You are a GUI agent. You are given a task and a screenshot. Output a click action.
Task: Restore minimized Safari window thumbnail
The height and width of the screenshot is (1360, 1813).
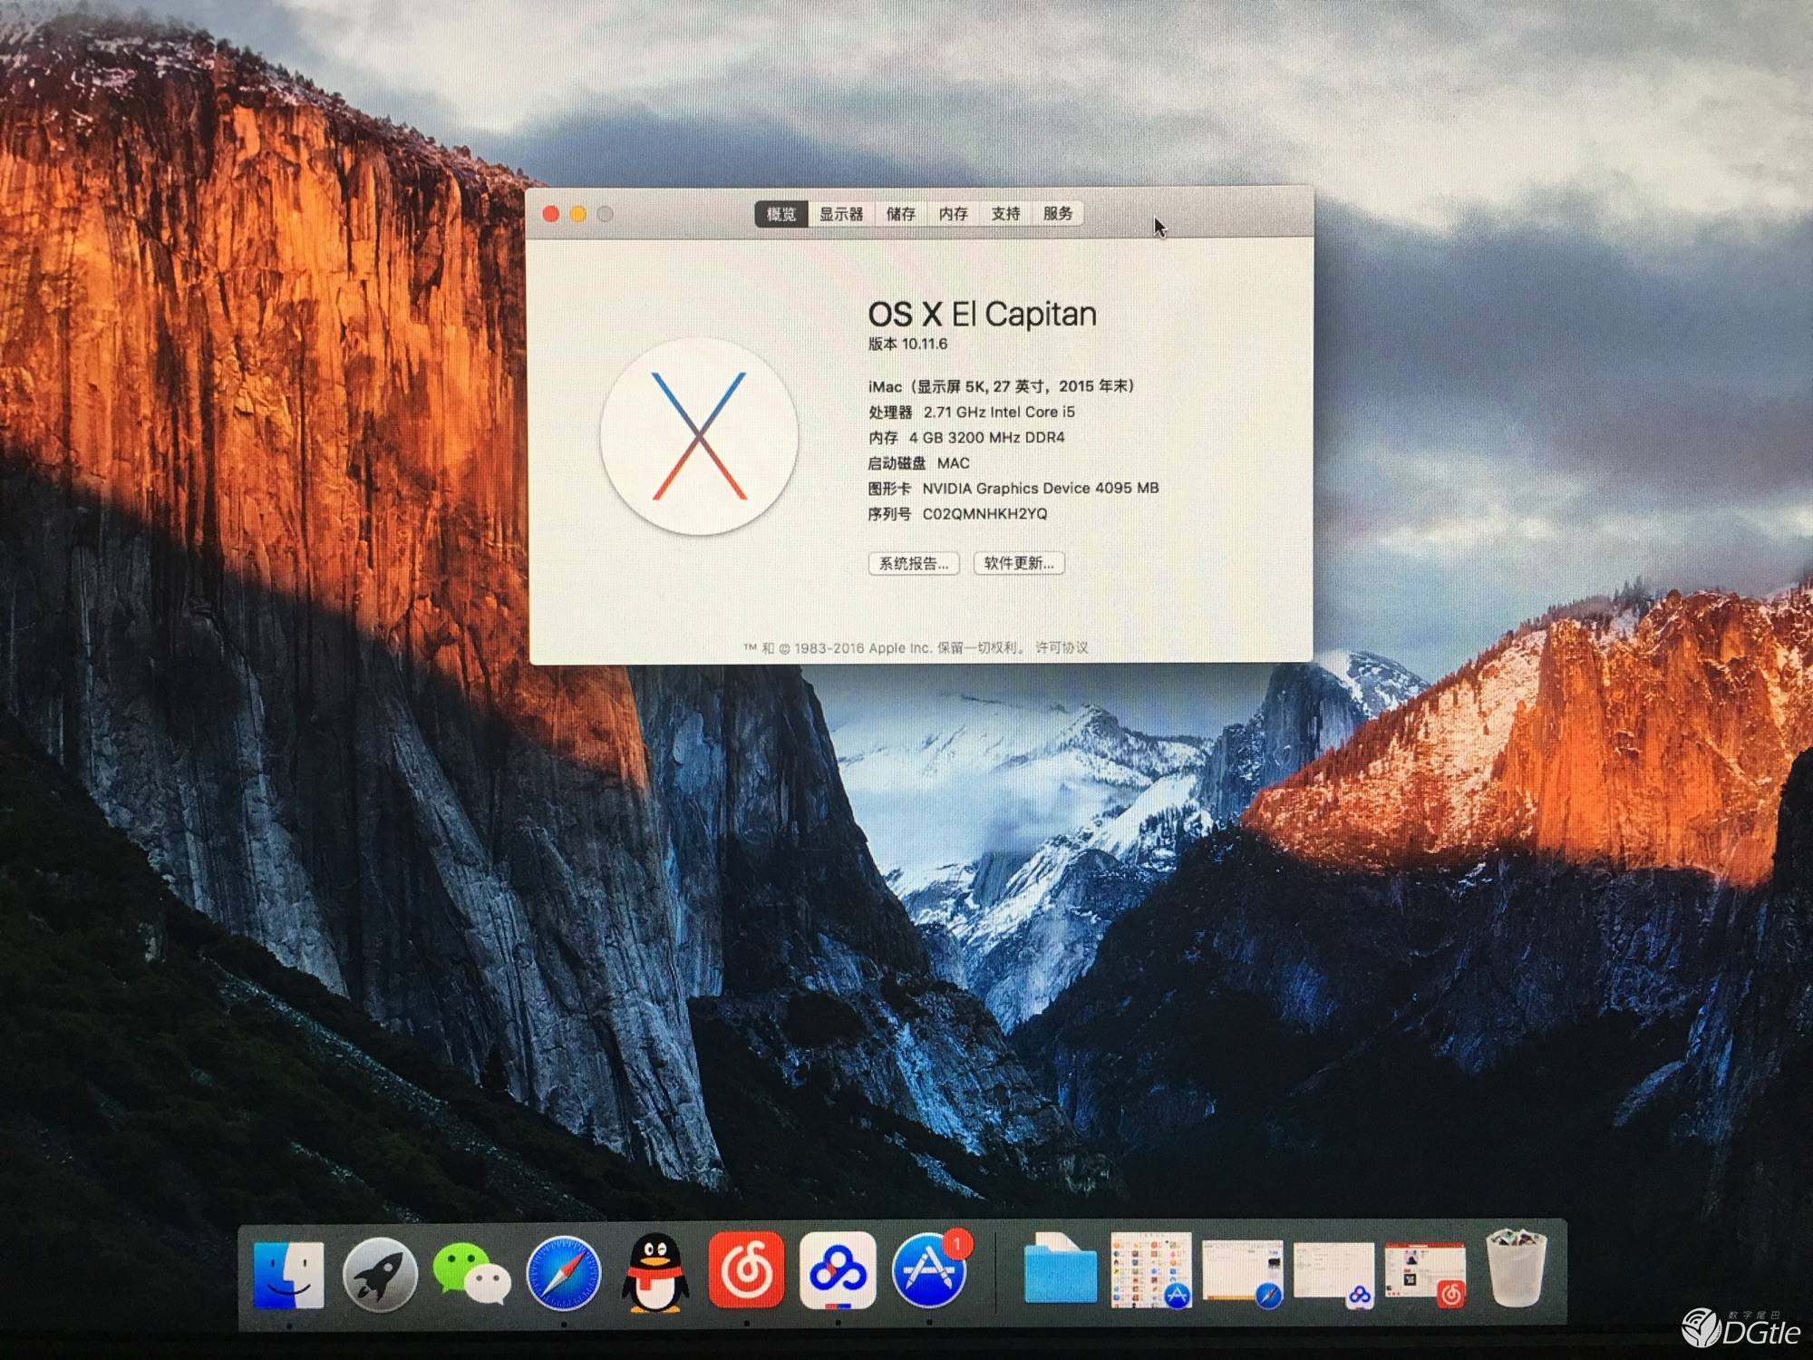click(x=1242, y=1272)
